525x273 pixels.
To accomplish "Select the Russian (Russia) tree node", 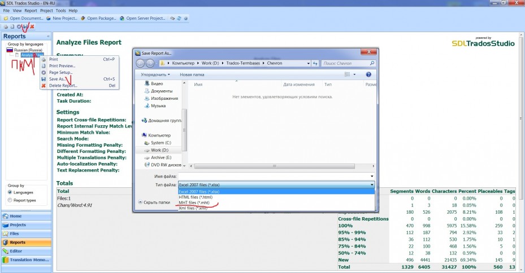I will (28, 50).
